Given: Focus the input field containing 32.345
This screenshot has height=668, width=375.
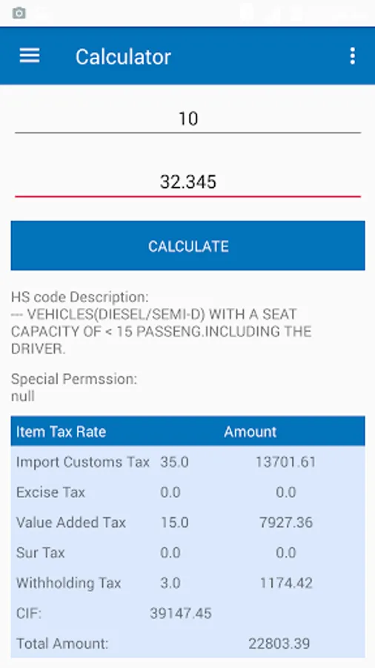Looking at the screenshot, I should coord(188,183).
